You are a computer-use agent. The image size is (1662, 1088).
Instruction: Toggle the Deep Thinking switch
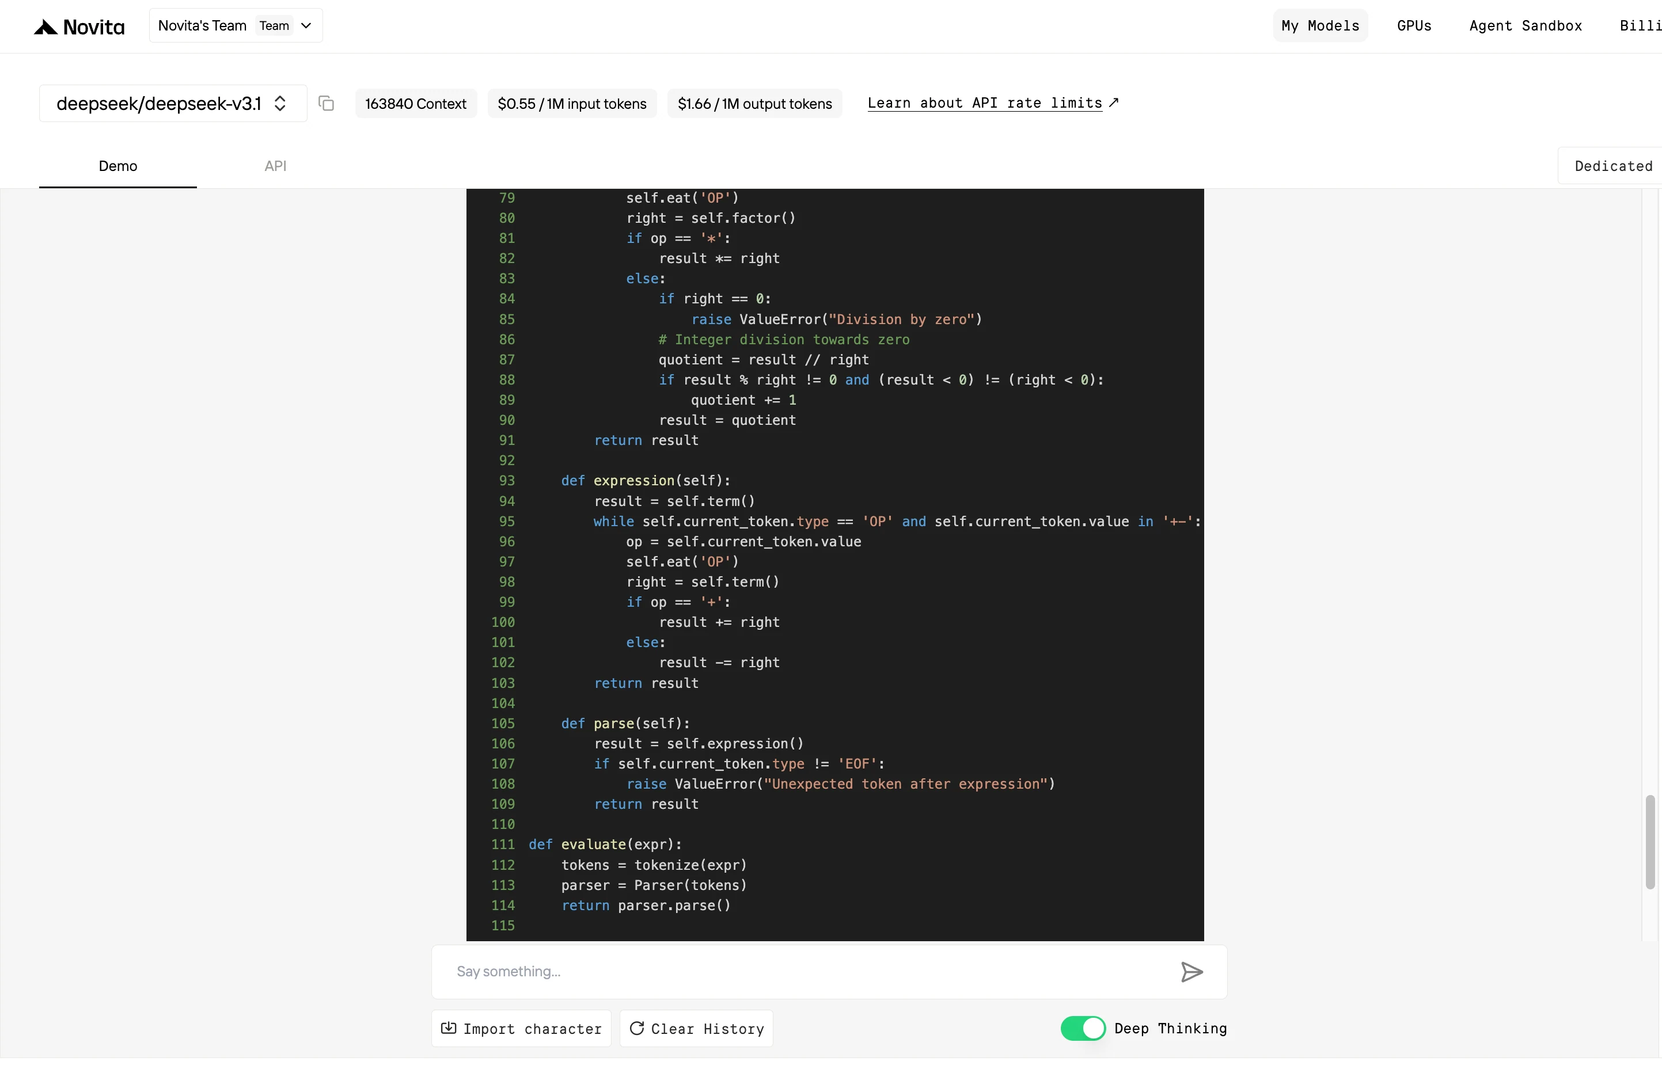coord(1083,1028)
